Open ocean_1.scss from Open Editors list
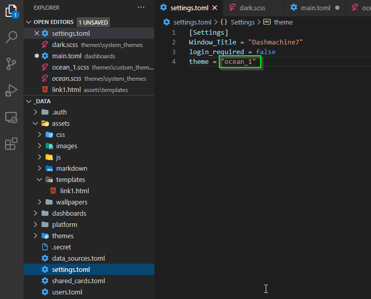Image resolution: width=371 pixels, height=299 pixels. [x=89, y=67]
